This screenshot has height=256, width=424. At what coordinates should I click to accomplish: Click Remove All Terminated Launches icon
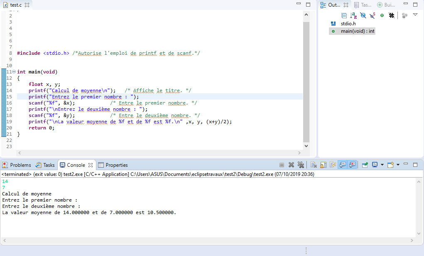click(301, 165)
